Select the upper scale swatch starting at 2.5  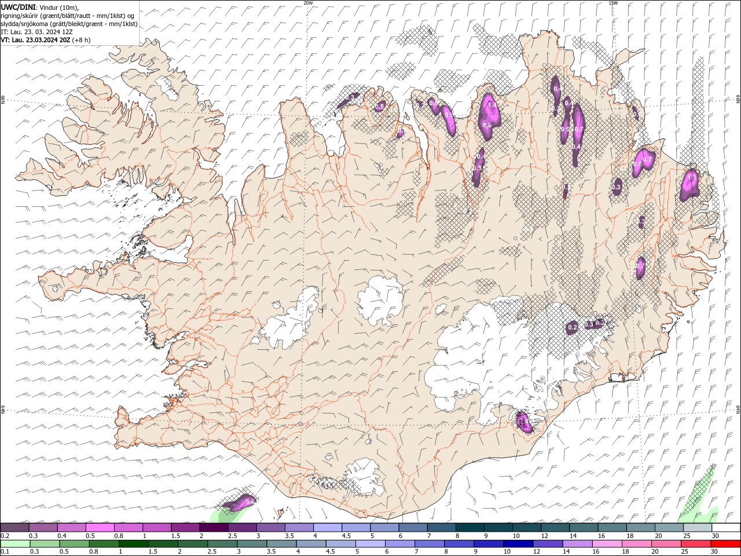(x=242, y=527)
